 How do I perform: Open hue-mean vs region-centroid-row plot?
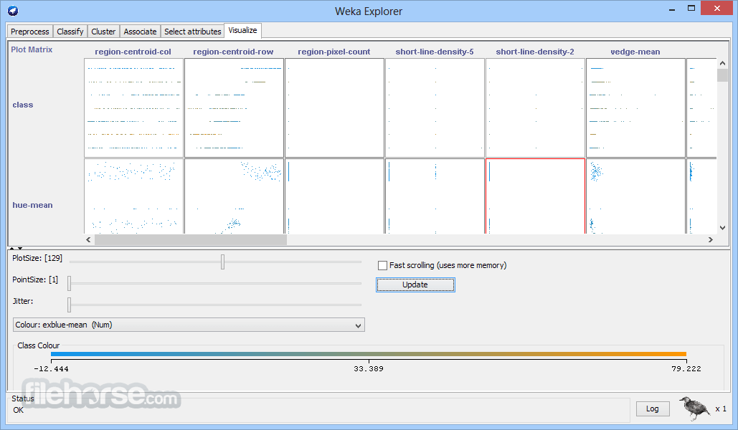point(234,196)
